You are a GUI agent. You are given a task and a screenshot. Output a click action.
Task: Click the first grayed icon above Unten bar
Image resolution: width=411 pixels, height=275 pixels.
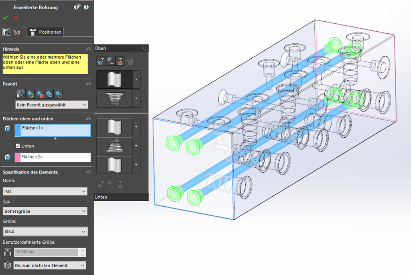pos(101,185)
